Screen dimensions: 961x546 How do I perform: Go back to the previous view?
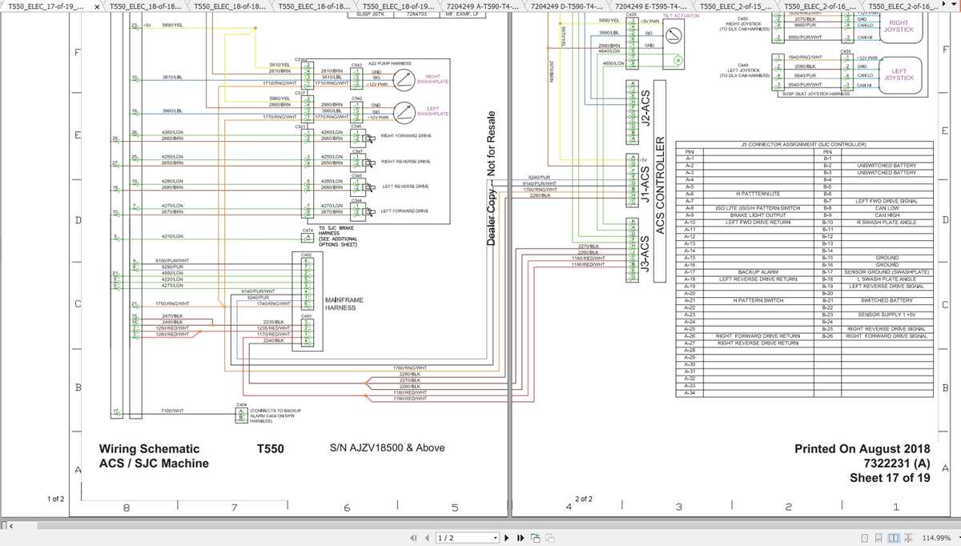tap(536, 537)
